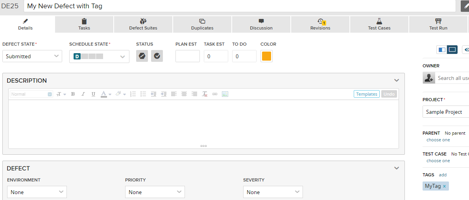
Task: Click the Italic formatting icon
Action: click(x=83, y=94)
